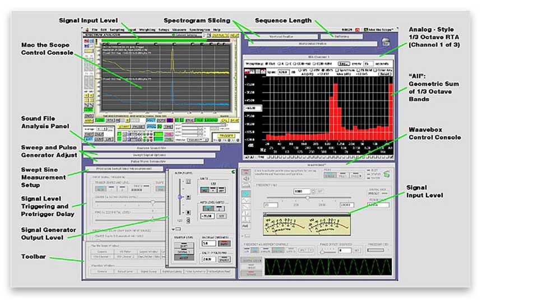This screenshot has height=302, width=538.
Task: Click the Output Level vertical slider thumb
Action: pos(180,197)
